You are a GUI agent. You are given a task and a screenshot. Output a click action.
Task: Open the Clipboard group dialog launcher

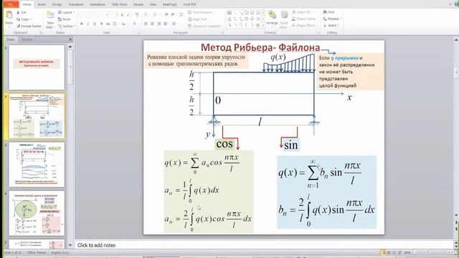(x=41, y=33)
